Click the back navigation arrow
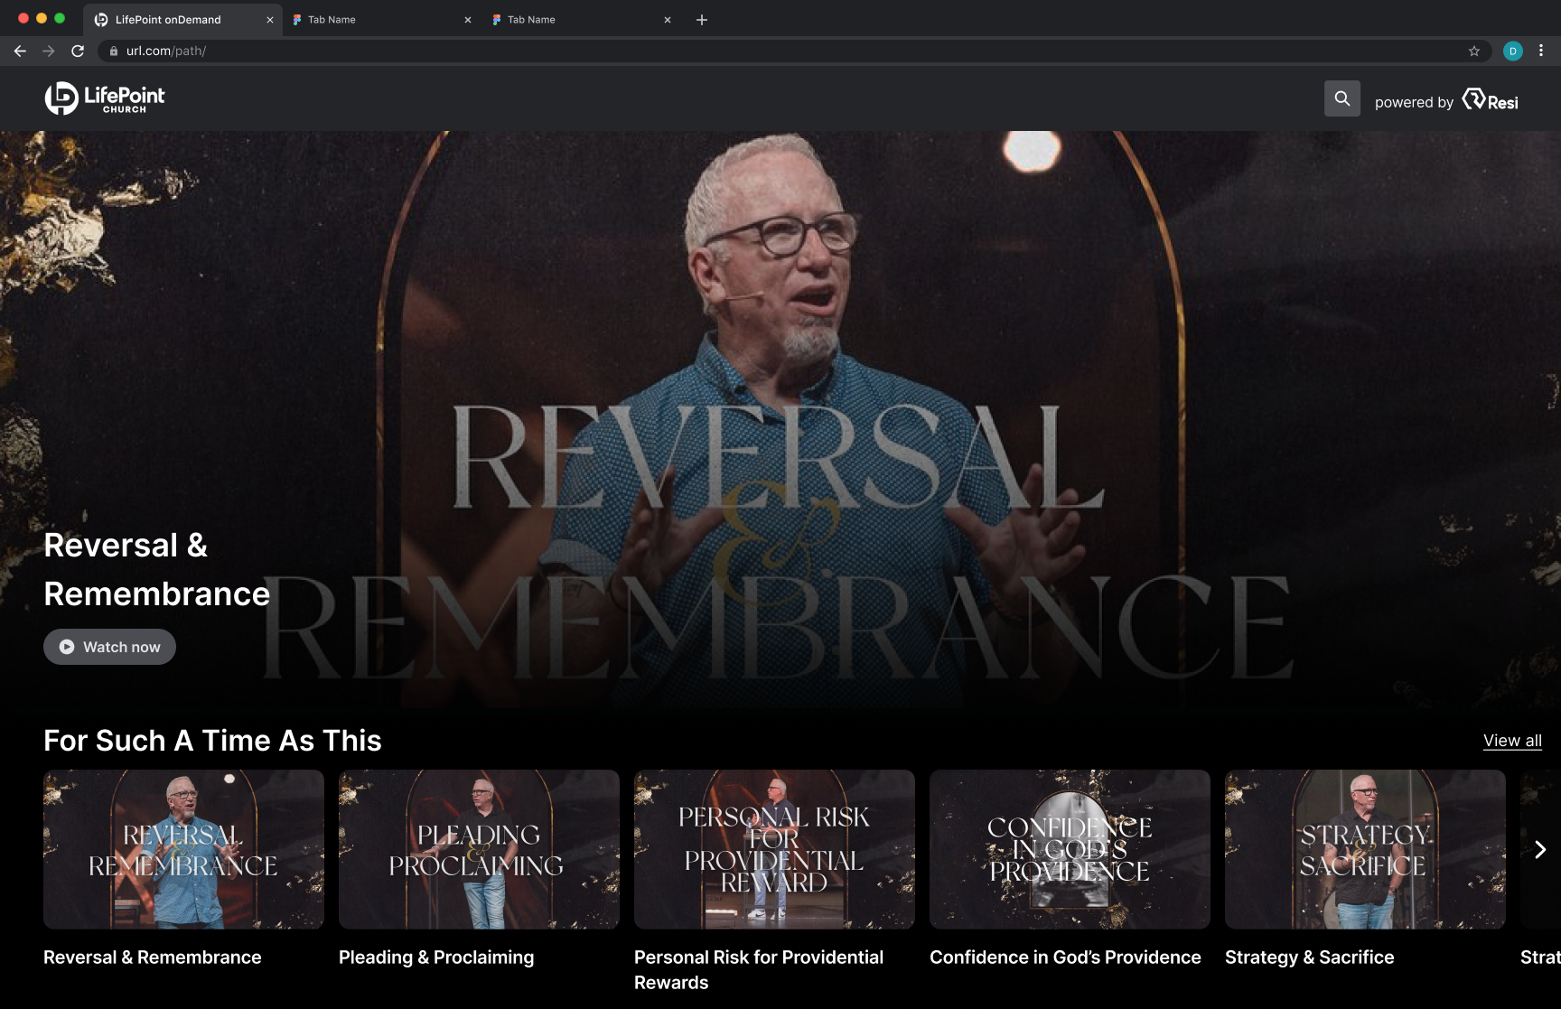Image resolution: width=1561 pixels, height=1009 pixels. (x=20, y=51)
